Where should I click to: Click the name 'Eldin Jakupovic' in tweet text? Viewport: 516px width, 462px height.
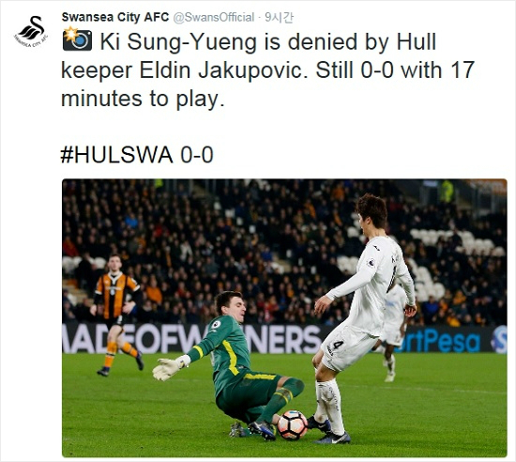point(220,70)
